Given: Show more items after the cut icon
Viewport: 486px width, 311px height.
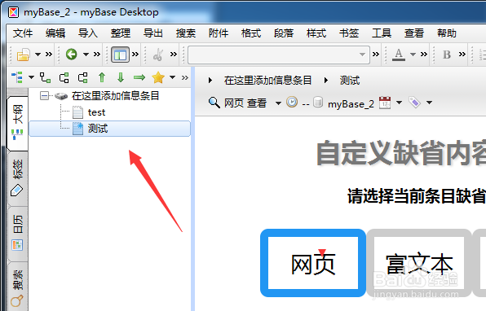Looking at the screenshot, I should tap(174, 55).
